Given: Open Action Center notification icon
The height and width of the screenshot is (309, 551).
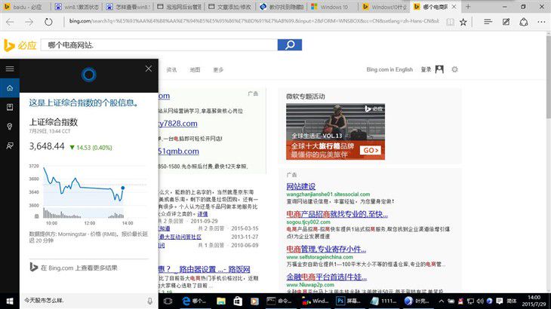Looking at the screenshot, I should click(x=500, y=301).
